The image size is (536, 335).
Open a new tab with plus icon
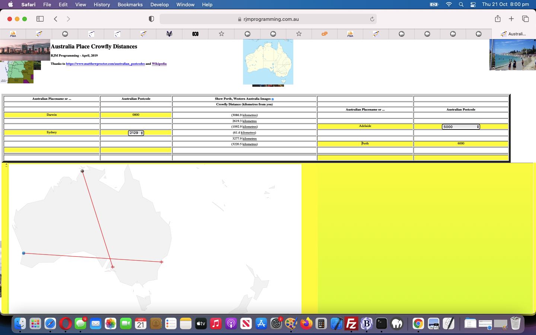click(x=511, y=19)
